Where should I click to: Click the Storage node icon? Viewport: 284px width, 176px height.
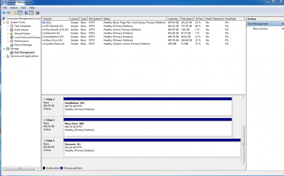pos(8,49)
